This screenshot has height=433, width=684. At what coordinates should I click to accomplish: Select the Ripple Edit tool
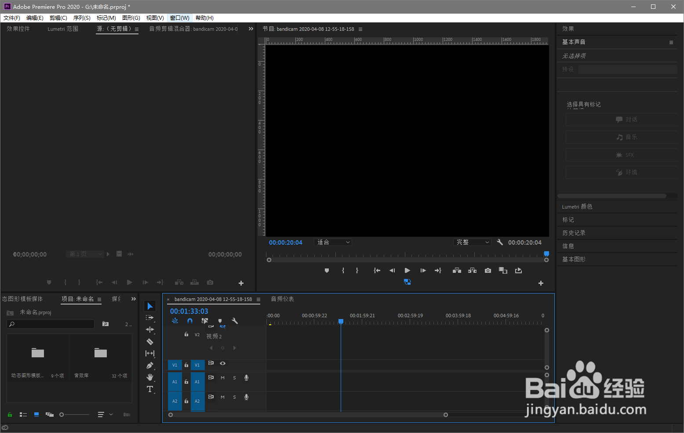[x=150, y=330]
